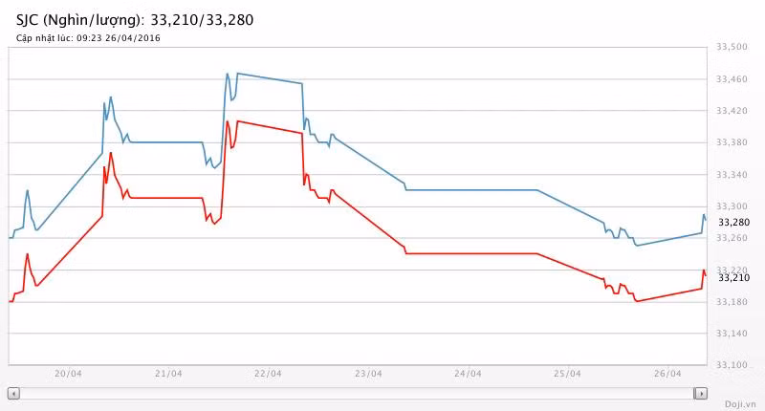This screenshot has height=411, width=765.
Task: Click the 33,210 current buy price label
Action: (x=733, y=277)
